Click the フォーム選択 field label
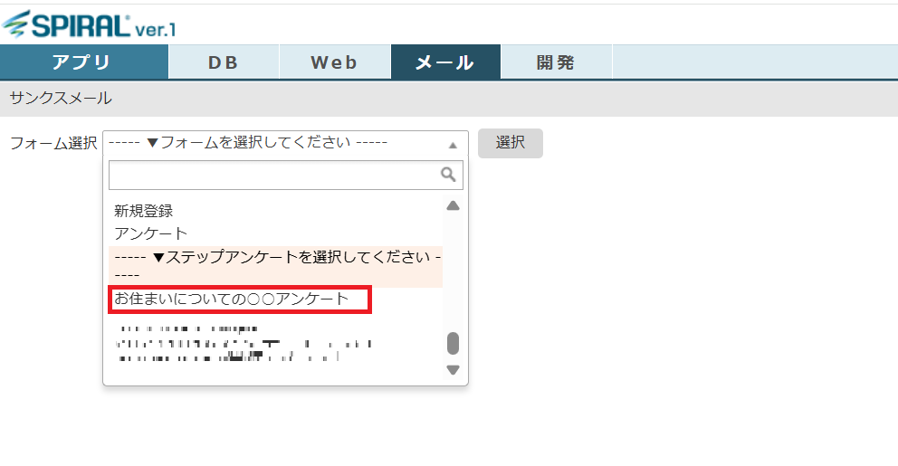The width and height of the screenshot is (898, 466). (x=53, y=144)
